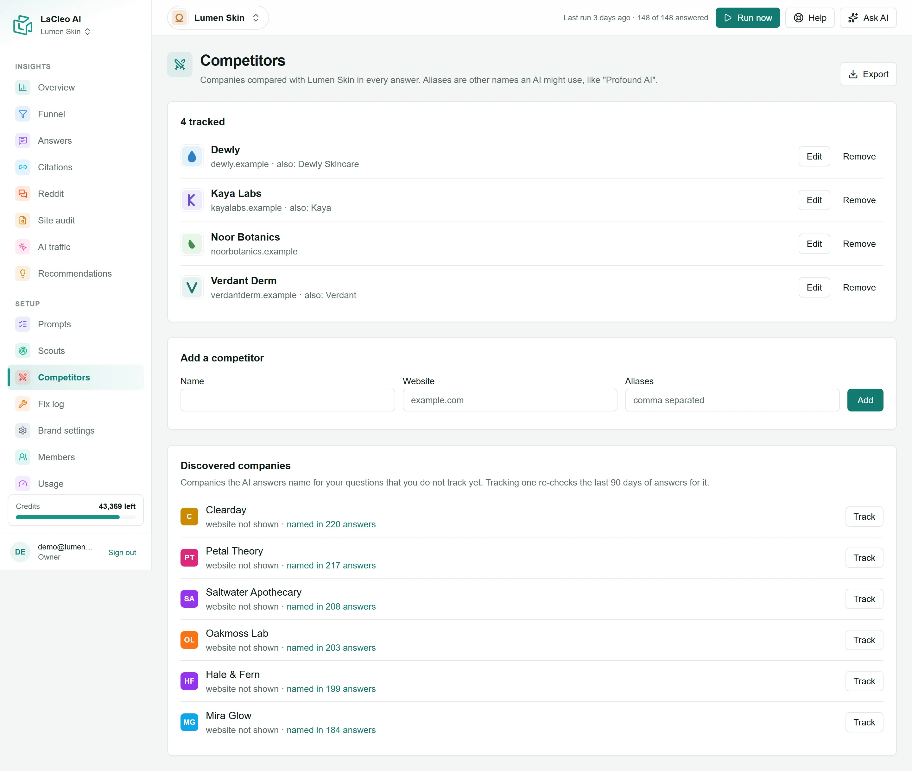Open the Help button

(x=810, y=18)
